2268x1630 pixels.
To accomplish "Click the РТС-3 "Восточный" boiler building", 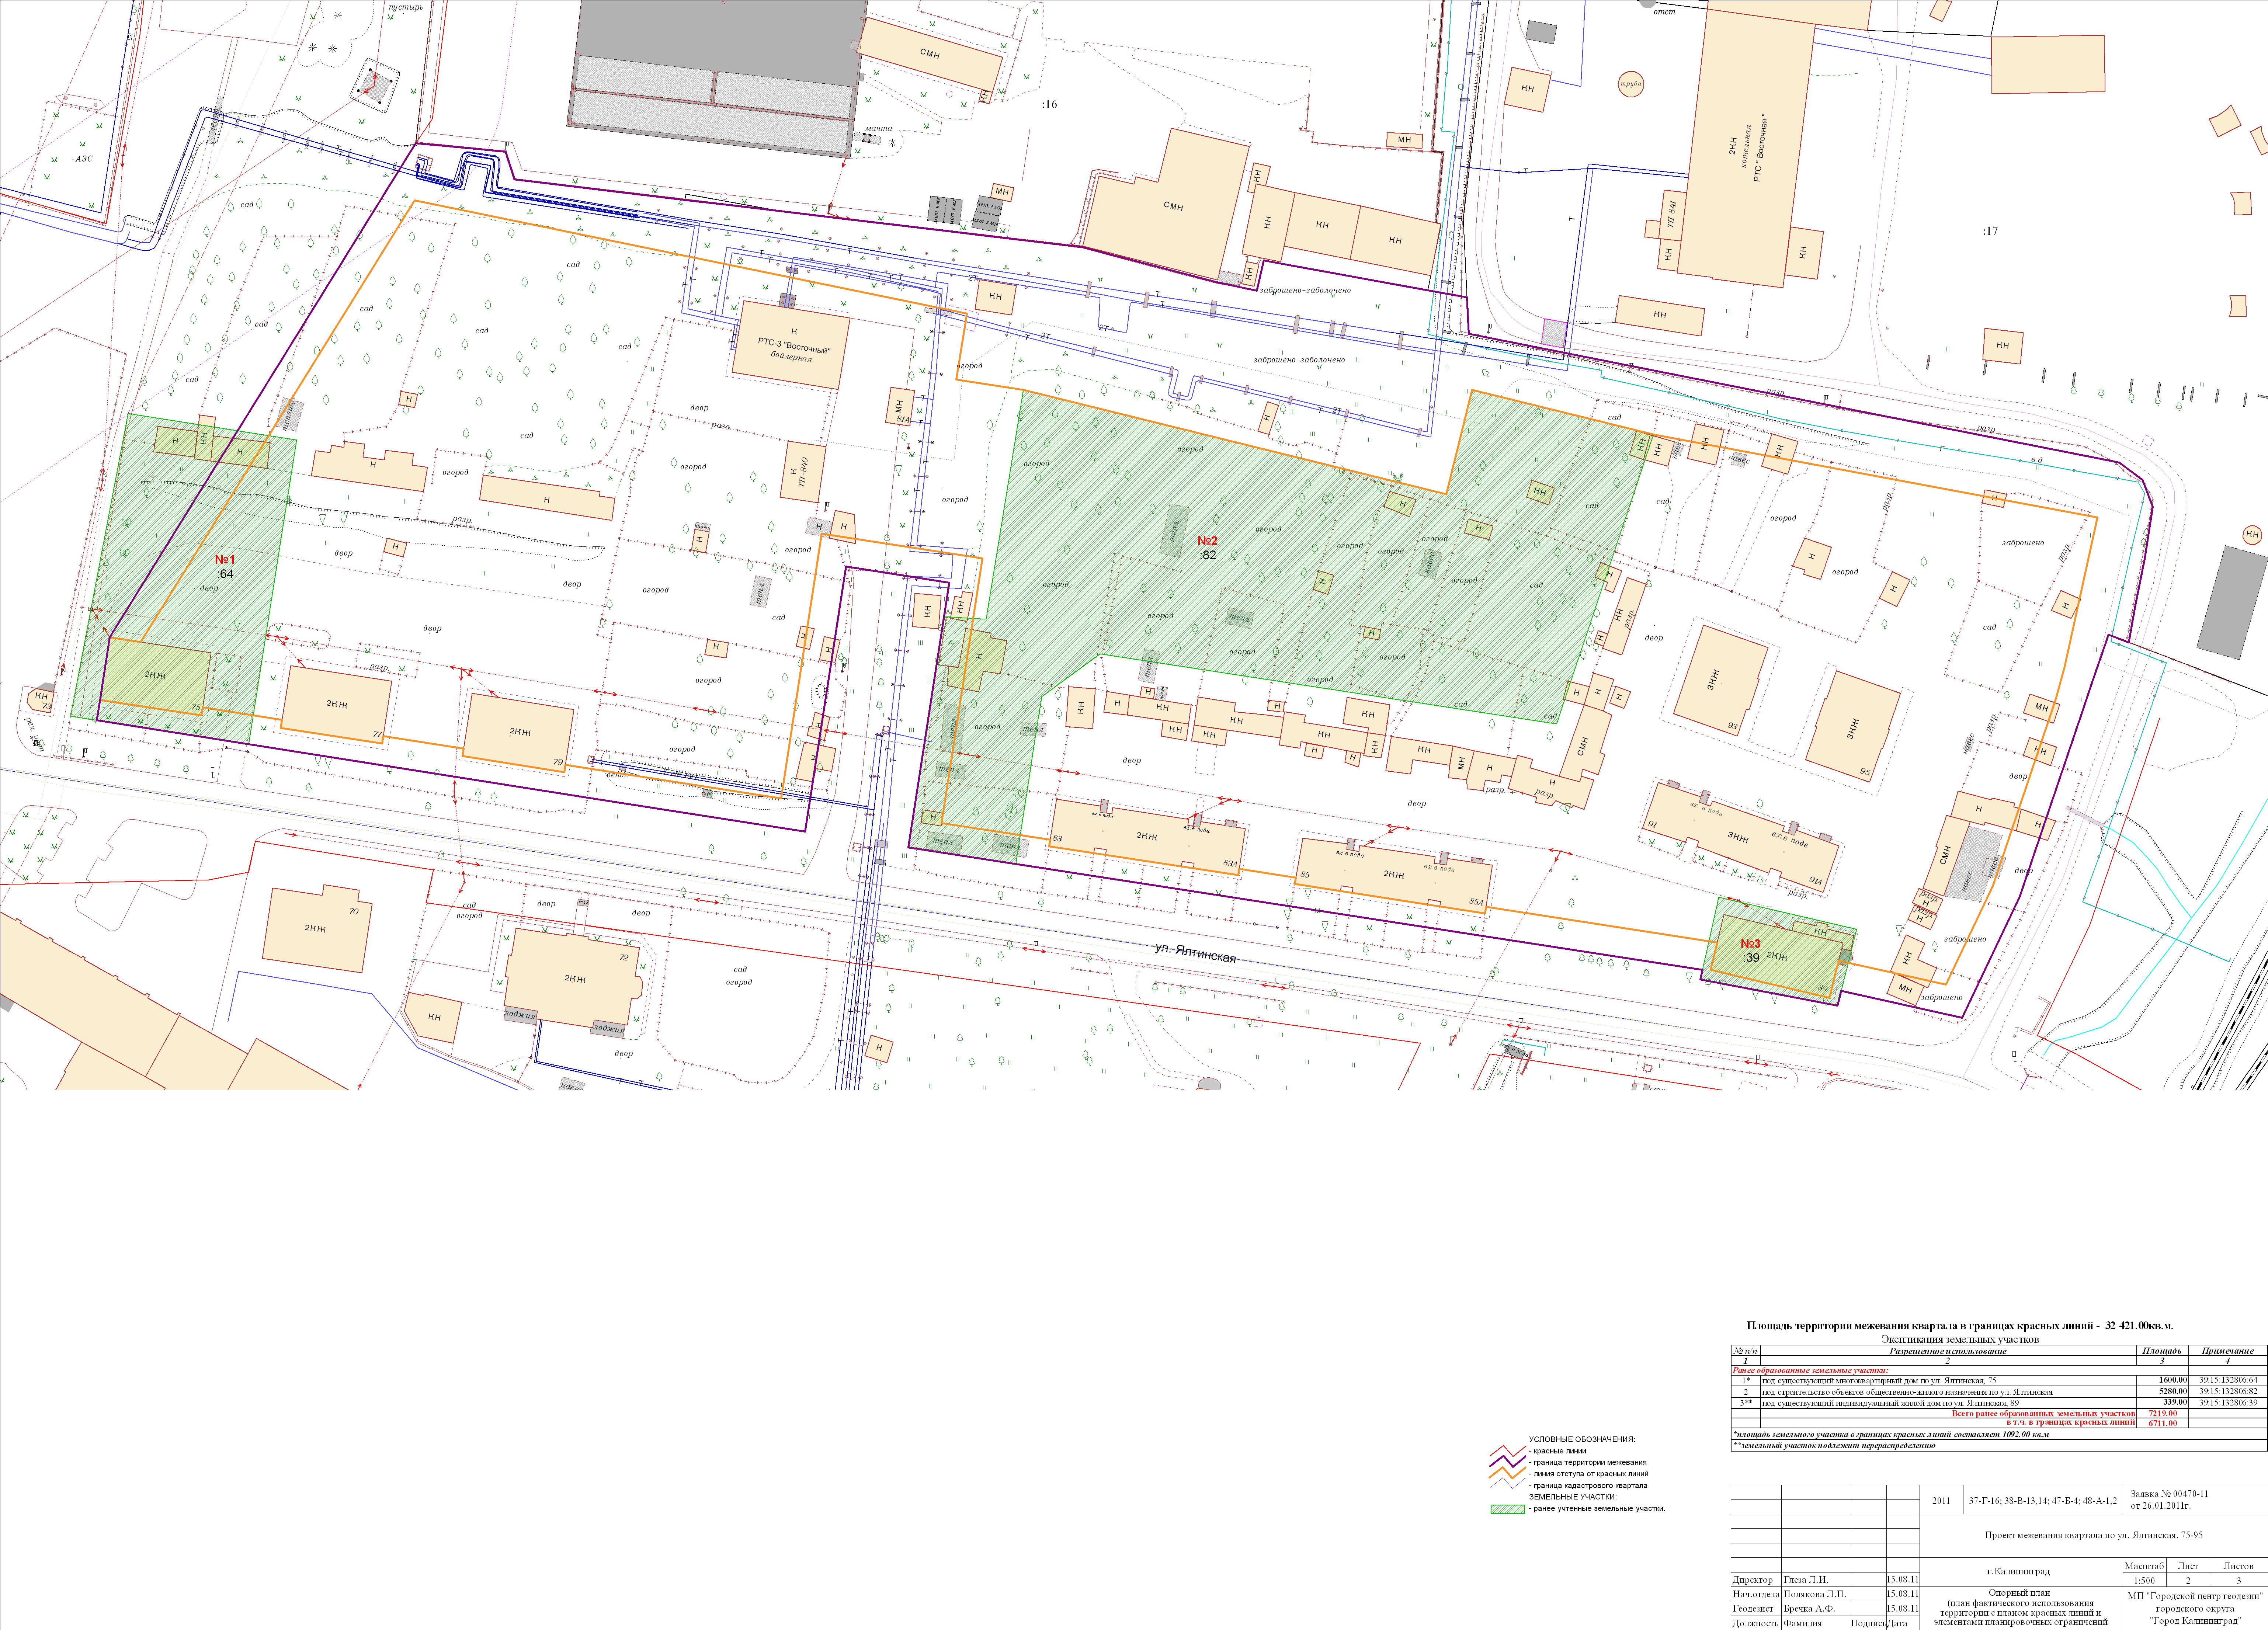I will (790, 345).
